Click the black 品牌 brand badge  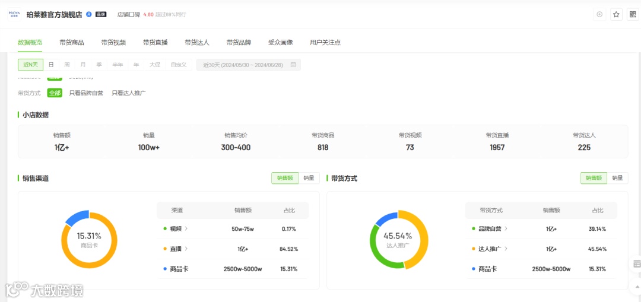tap(100, 14)
